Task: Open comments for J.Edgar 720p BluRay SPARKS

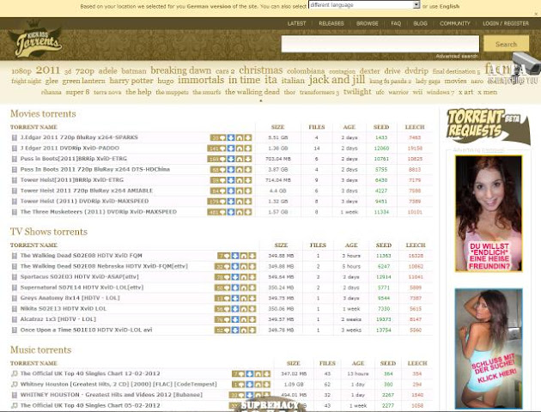Action: [x=218, y=137]
